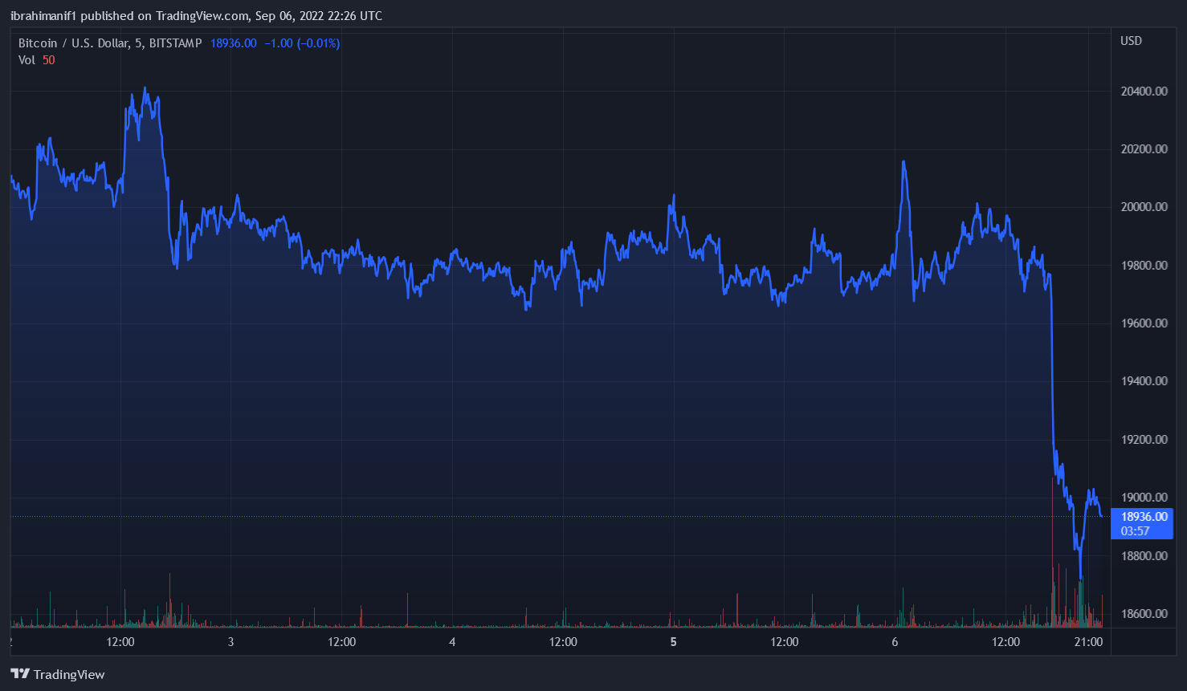Click the Vol indicator label
This screenshot has width=1187, height=691.
27,60
